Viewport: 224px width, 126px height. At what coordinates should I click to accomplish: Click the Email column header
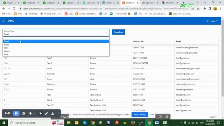(178, 41)
